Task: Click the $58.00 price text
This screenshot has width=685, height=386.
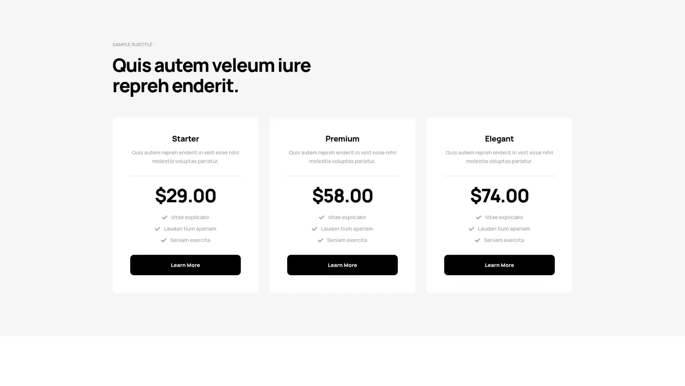Action: [342, 196]
